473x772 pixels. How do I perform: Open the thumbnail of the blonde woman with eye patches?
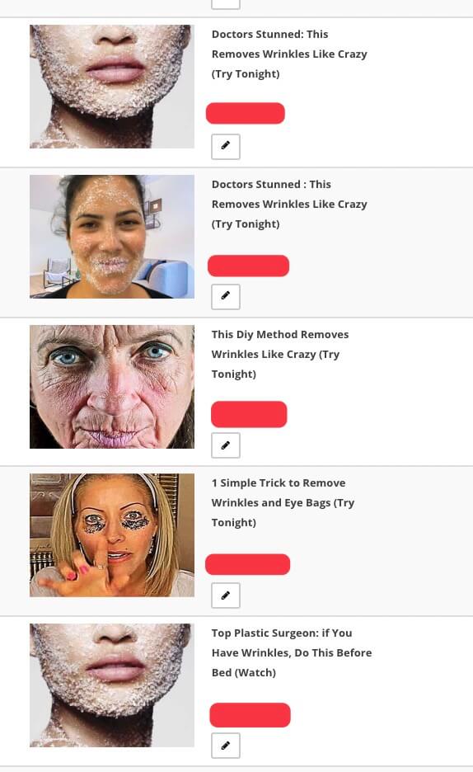112,535
